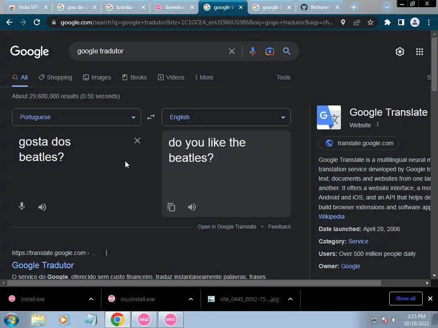The width and height of the screenshot is (438, 328).
Task: Open the Google Tradutor result title
Action: (x=43, y=265)
